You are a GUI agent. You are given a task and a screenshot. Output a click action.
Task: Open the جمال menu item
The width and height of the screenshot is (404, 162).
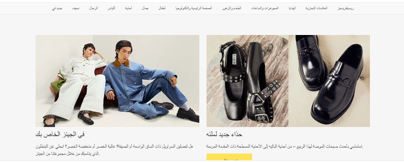coord(145,8)
